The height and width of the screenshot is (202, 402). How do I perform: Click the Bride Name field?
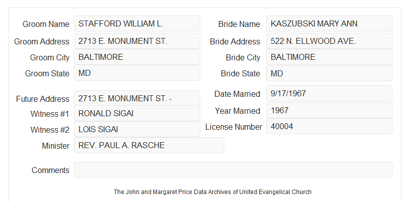pos(329,23)
